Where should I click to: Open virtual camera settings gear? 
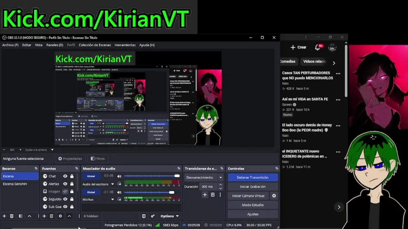(274, 196)
